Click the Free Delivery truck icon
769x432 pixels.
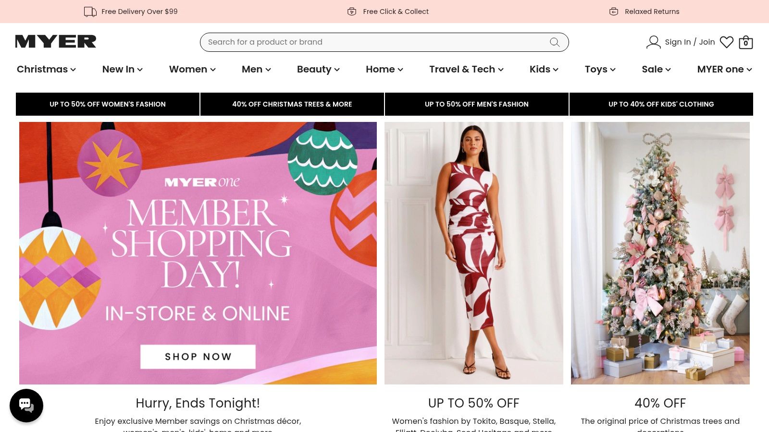[90, 11]
